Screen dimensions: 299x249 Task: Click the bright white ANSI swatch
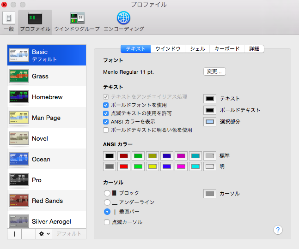[x=210, y=166]
